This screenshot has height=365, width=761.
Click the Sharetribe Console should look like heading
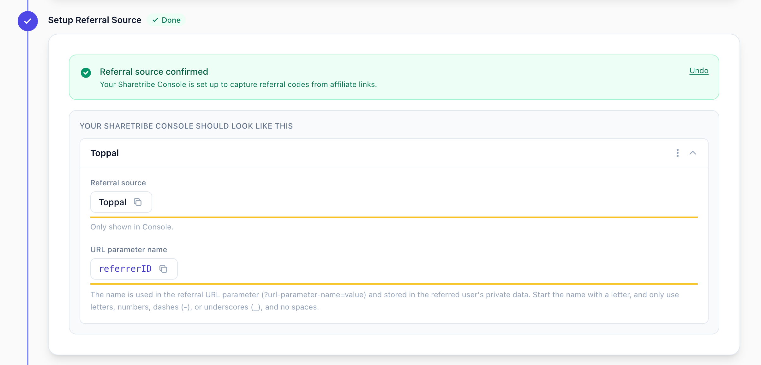[186, 126]
